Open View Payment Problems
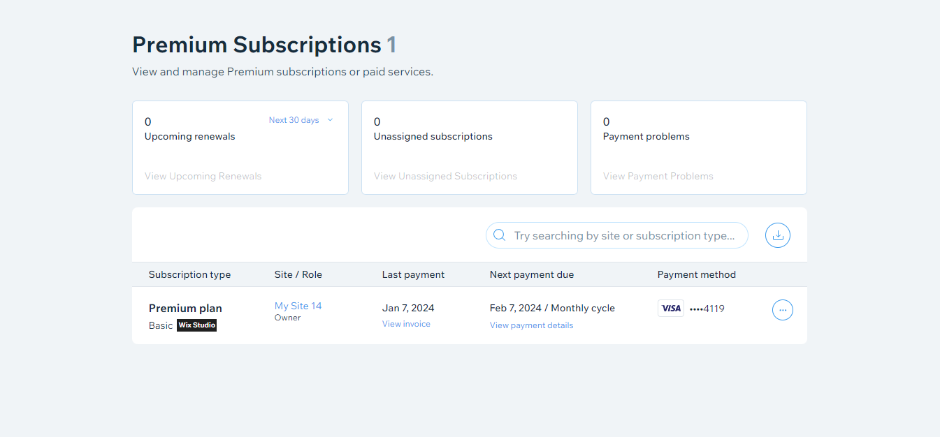940x437 pixels. click(x=658, y=176)
